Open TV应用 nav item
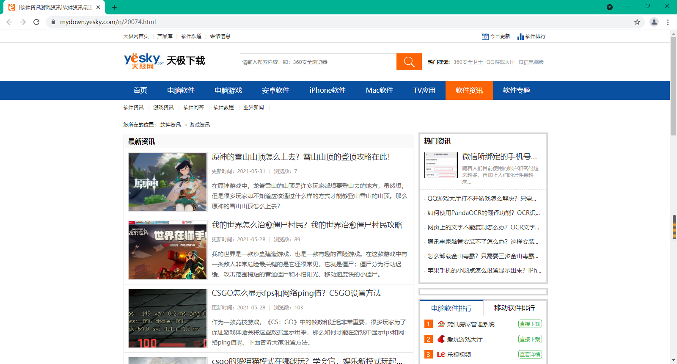Viewport: 677px width, 364px height. 424,90
